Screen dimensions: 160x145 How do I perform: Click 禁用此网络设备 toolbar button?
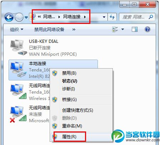(x=49, y=29)
